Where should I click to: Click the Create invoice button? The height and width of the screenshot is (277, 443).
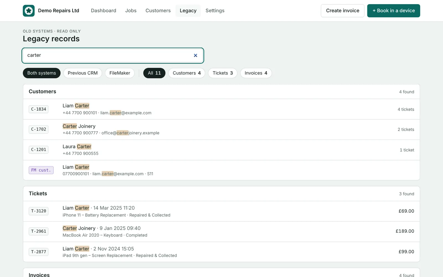tap(342, 11)
